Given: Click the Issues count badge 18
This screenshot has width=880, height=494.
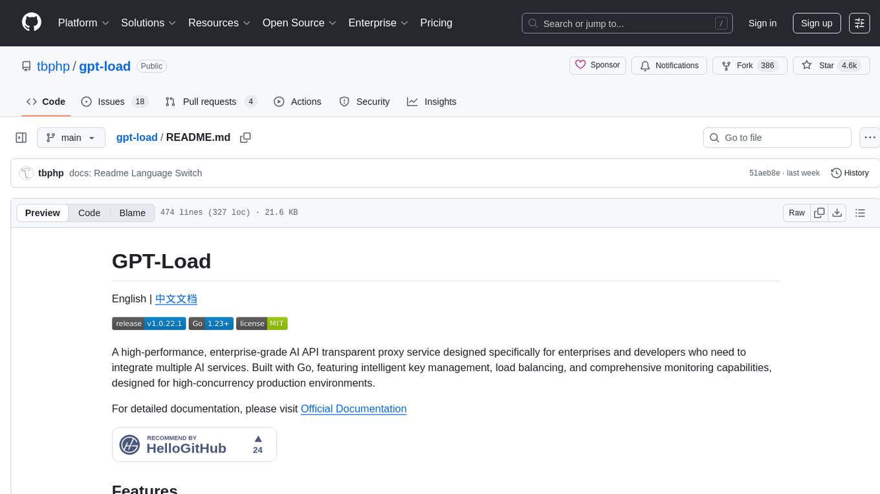Looking at the screenshot, I should click(139, 102).
